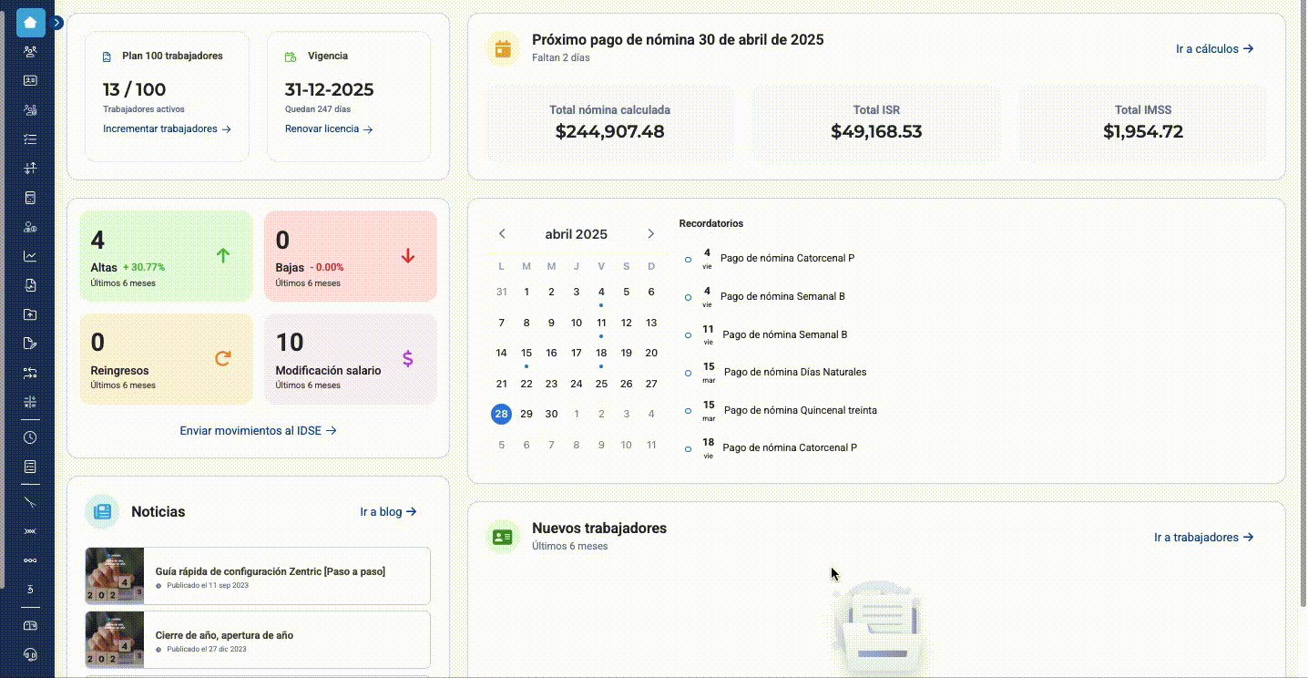Go to previous month in calendar
The height and width of the screenshot is (678, 1308).
tap(502, 234)
